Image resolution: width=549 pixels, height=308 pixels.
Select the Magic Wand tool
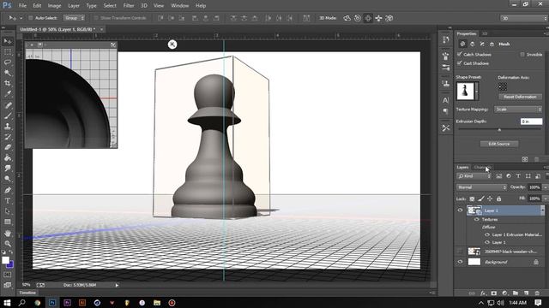[x=8, y=73]
